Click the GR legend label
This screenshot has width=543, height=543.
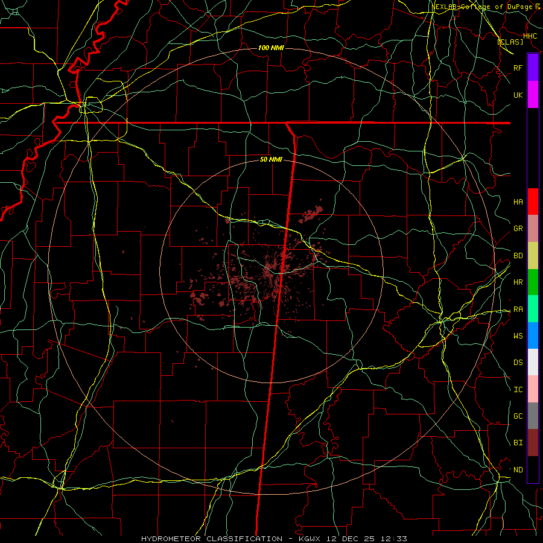[x=518, y=229]
